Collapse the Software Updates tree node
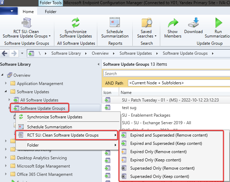 (x=6, y=91)
